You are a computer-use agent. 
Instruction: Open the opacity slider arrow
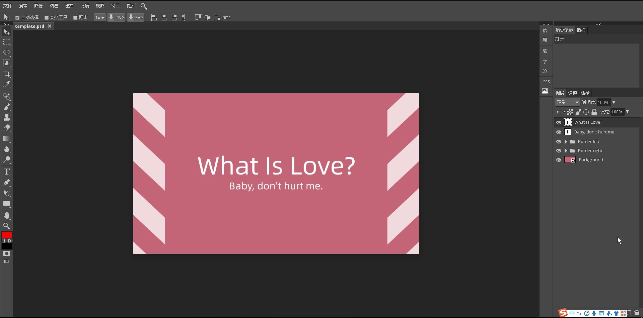(614, 102)
